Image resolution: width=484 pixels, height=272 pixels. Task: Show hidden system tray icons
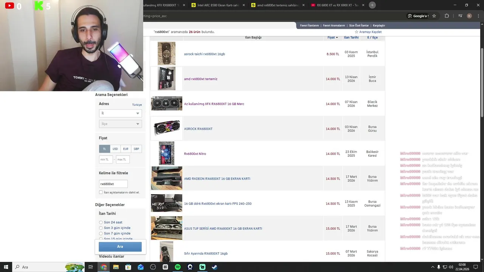click(433, 267)
